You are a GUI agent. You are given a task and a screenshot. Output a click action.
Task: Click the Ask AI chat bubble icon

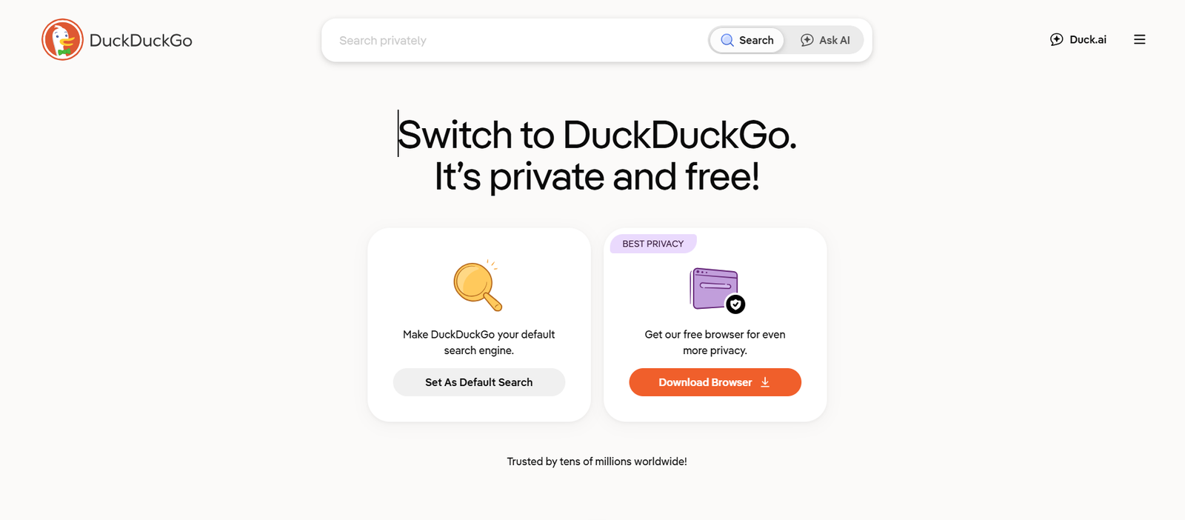point(807,40)
